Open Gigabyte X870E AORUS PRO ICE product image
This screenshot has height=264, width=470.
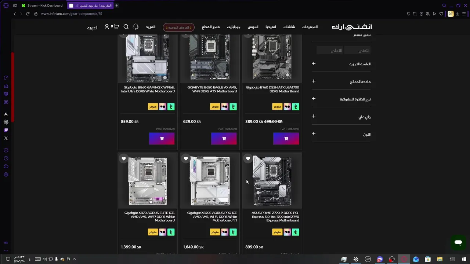(x=210, y=181)
